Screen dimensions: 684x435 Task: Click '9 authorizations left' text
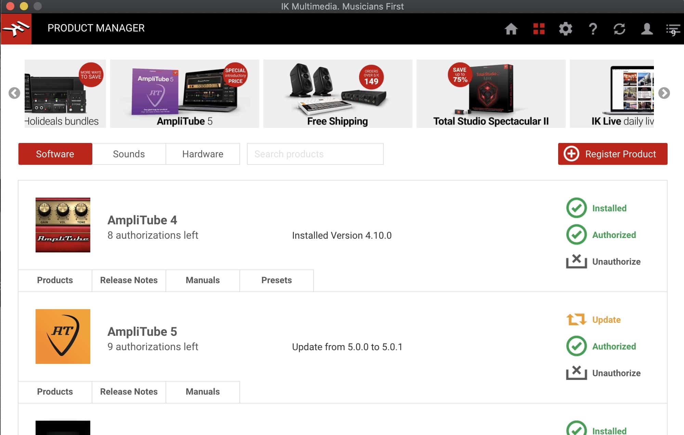(153, 347)
